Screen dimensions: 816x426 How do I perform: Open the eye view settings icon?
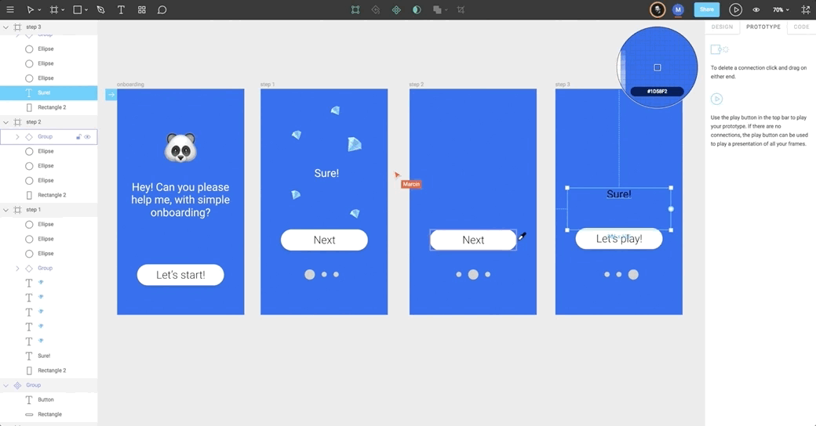pyautogui.click(x=756, y=10)
